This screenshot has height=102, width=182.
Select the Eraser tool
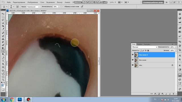3,45
